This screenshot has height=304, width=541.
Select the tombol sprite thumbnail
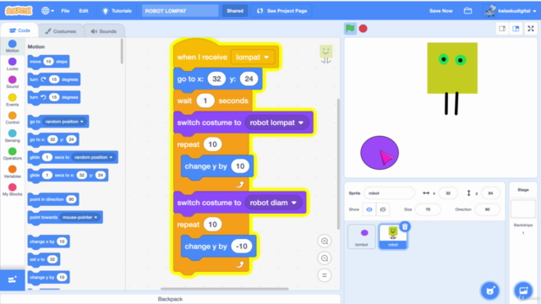[x=361, y=236]
